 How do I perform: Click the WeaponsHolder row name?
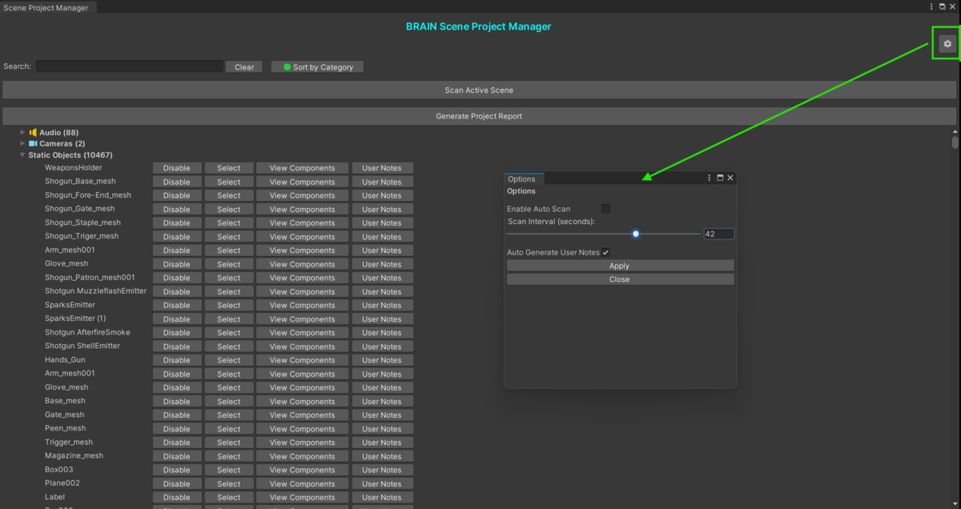pyautogui.click(x=74, y=168)
